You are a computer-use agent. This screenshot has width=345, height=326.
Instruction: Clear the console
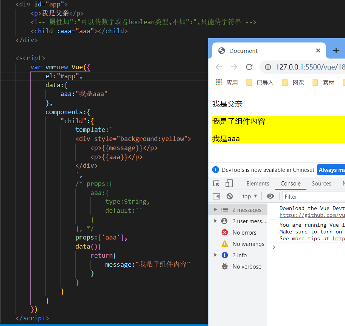pyautogui.click(x=230, y=196)
